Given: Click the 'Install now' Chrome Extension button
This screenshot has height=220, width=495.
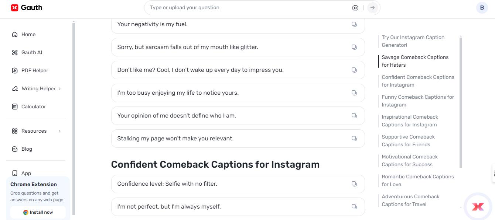Looking at the screenshot, I should [x=38, y=212].
